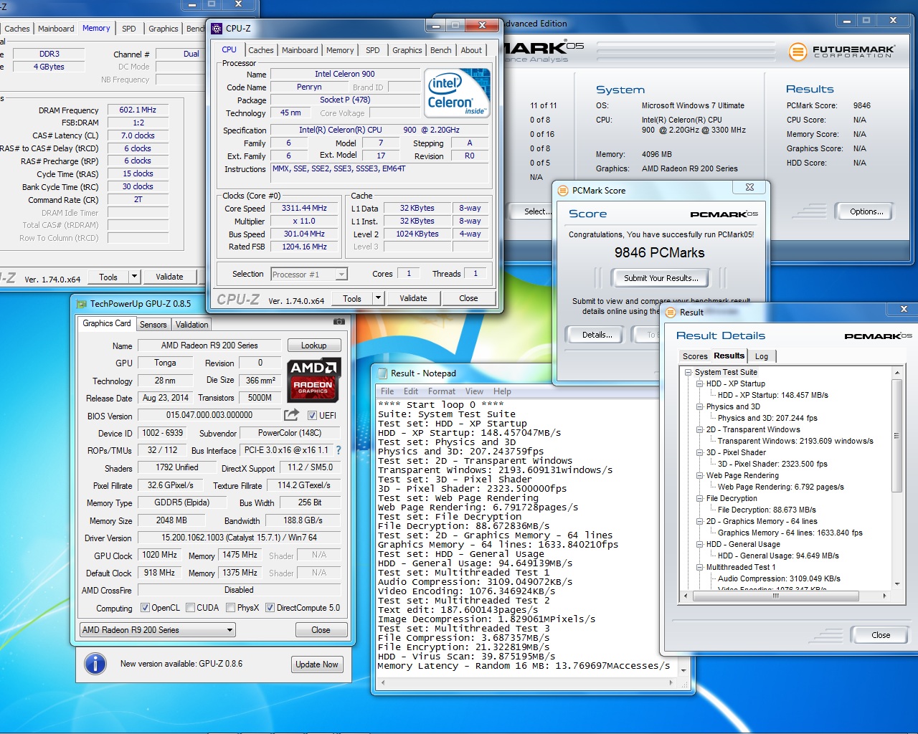Click the 9846 PCMarks score text
The height and width of the screenshot is (734, 918).
point(659,252)
